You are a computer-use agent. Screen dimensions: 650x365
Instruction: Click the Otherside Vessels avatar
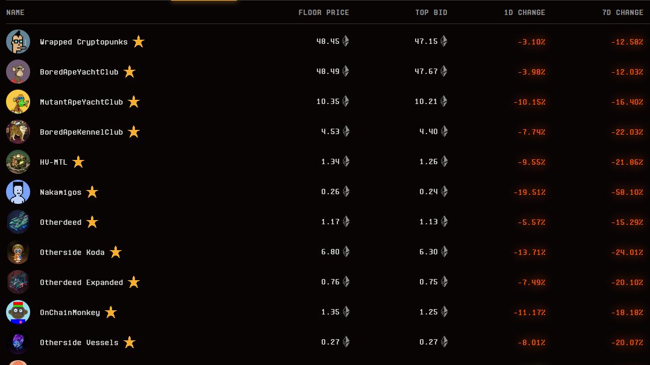coord(18,342)
